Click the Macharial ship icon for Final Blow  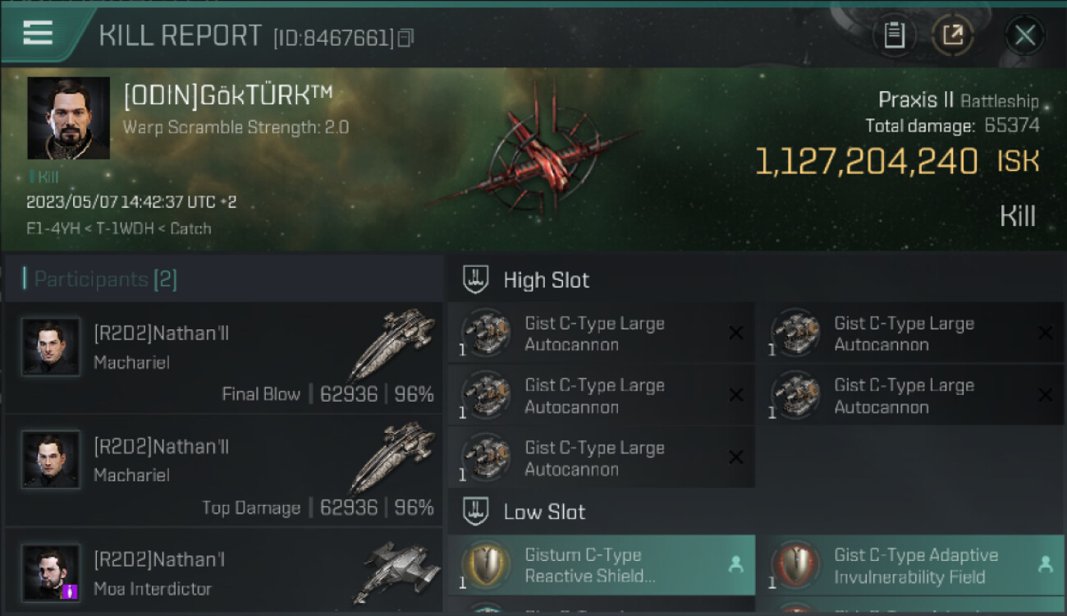pyautogui.click(x=392, y=343)
